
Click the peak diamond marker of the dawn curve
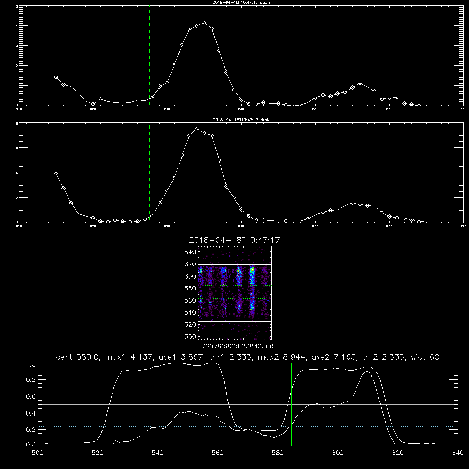click(x=204, y=23)
